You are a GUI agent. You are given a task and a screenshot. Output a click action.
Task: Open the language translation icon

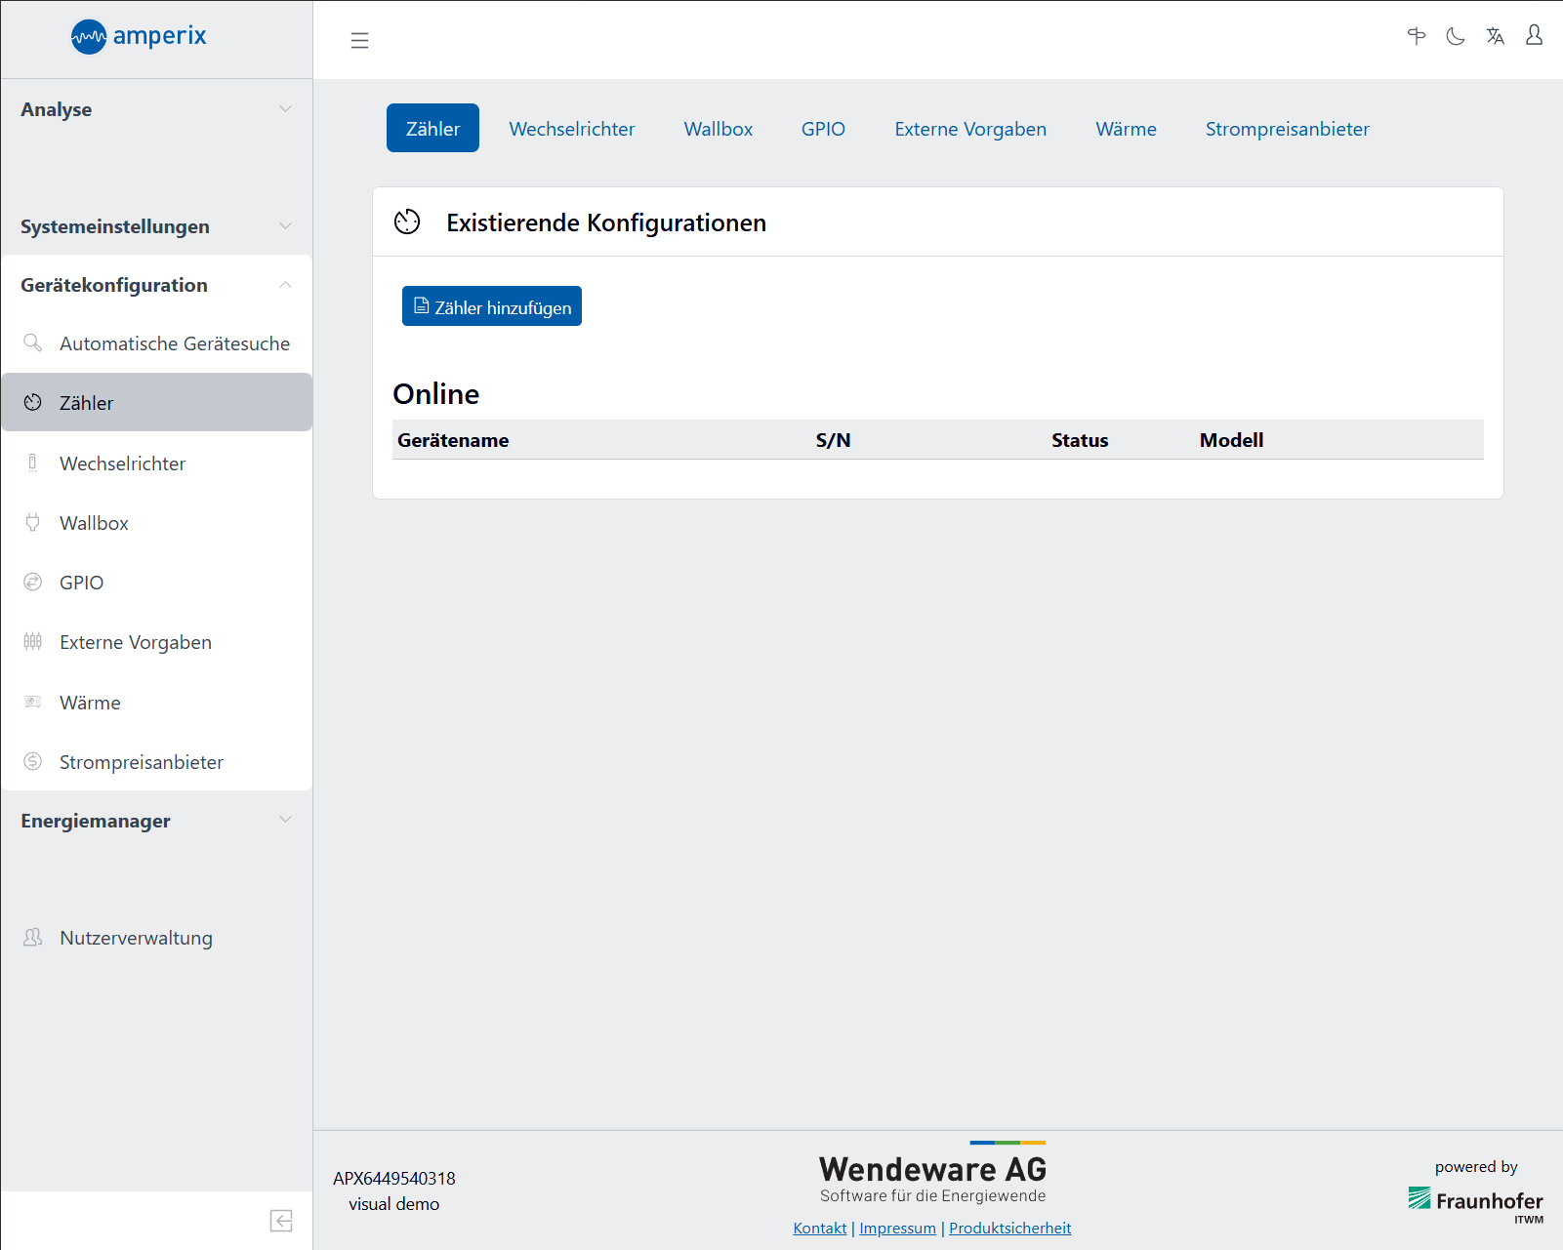click(1495, 36)
